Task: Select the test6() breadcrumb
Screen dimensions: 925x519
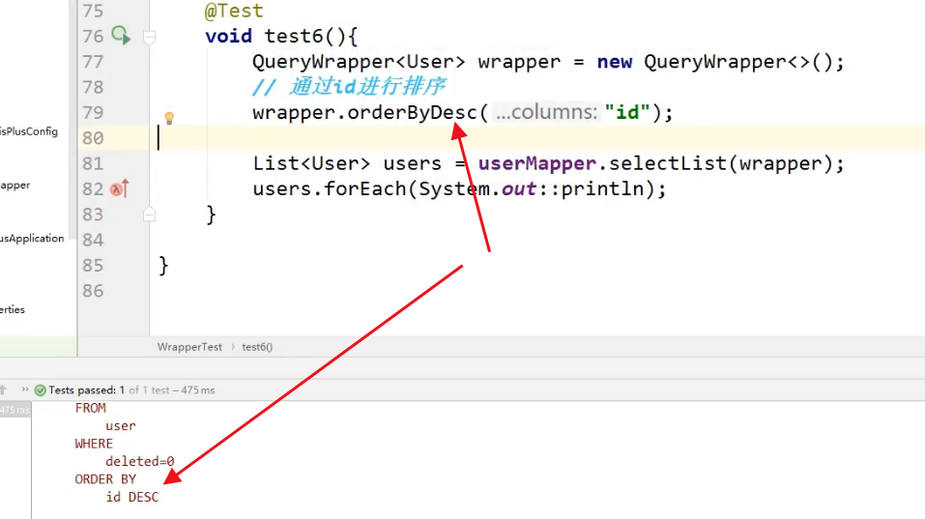Action: point(257,347)
